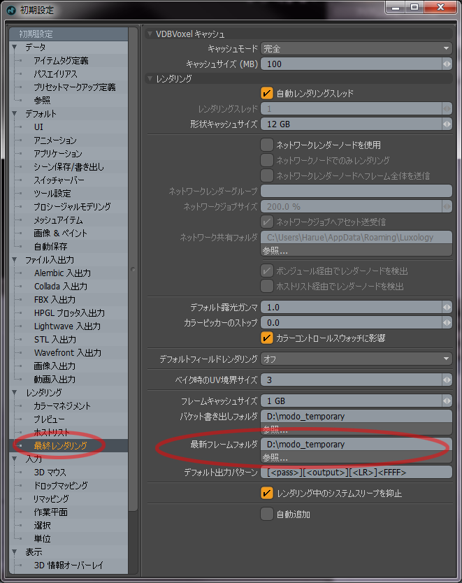Click 参照... under ネットワーク共有フォルダ
This screenshot has width=462, height=583.
click(356, 250)
